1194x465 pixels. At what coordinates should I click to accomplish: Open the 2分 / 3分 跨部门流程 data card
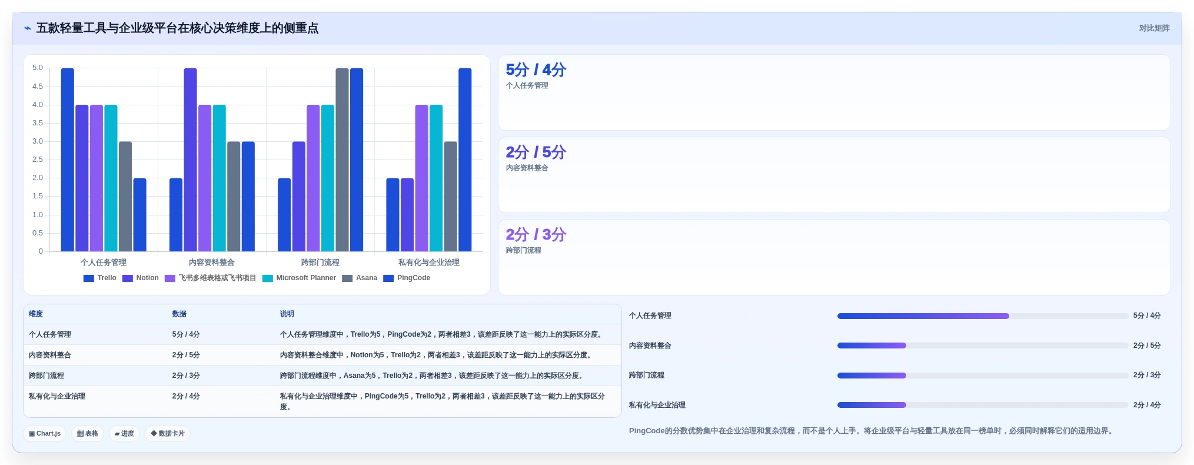click(x=834, y=257)
